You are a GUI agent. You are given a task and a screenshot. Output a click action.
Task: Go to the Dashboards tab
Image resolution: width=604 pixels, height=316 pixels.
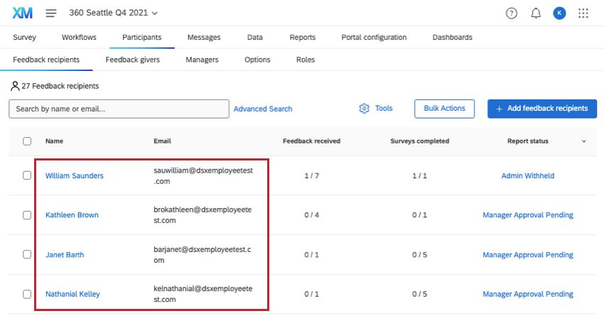click(x=452, y=38)
